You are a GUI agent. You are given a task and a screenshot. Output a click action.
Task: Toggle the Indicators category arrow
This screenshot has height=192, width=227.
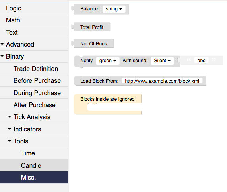[10, 129]
